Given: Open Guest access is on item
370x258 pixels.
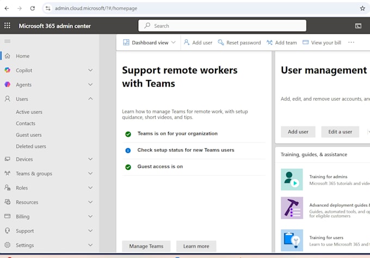Looking at the screenshot, I should coord(160,167).
